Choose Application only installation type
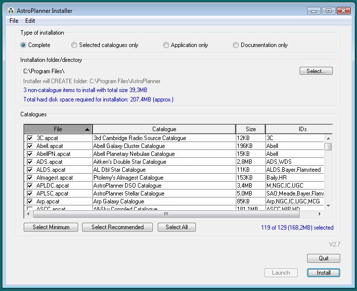Screen dimensions: 357x291 click(x=166, y=45)
